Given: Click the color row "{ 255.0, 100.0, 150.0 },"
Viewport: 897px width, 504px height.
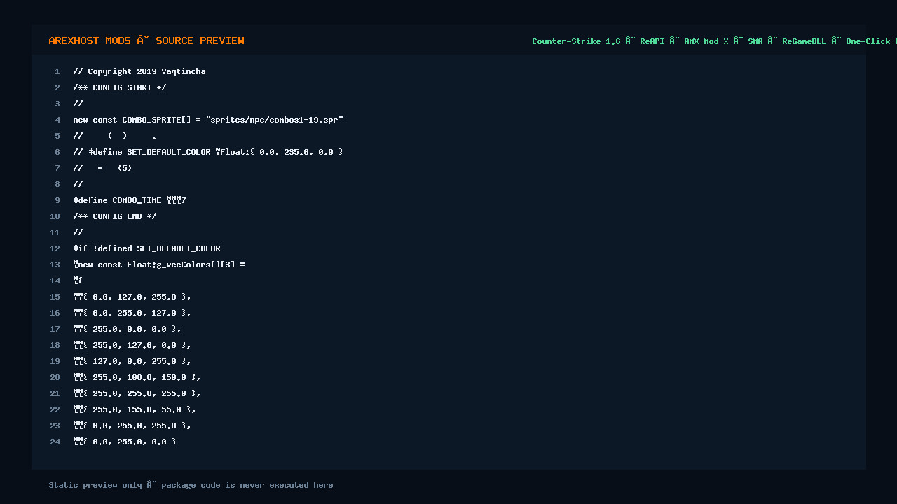Looking at the screenshot, I should pos(137,377).
